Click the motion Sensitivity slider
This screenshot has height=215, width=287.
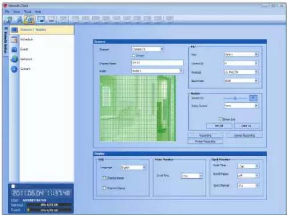tap(235, 98)
